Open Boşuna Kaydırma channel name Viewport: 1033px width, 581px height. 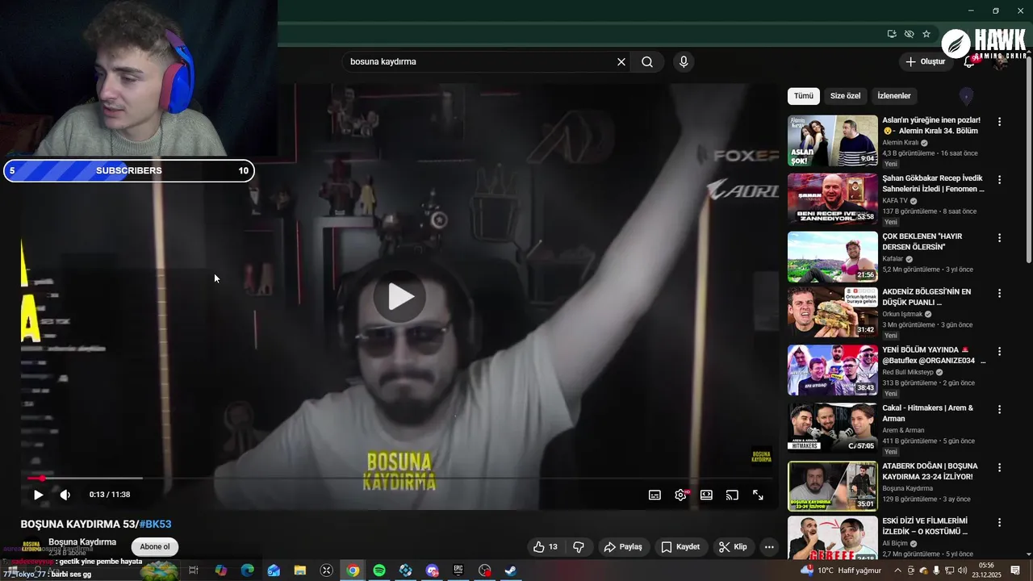pyautogui.click(x=82, y=542)
